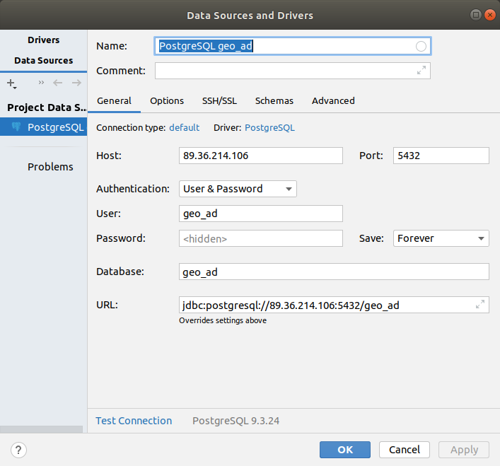
Task: Open the Schemas tab
Action: (274, 101)
